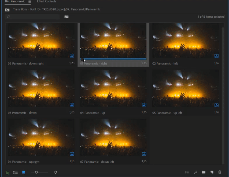Click the sequence badge on 02 Panoramic
Viewport: 229px width, 177px height.
216,56
